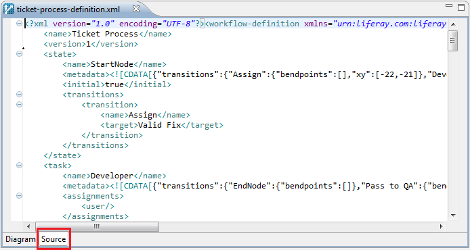Collapse the xml declaration fold marker
This screenshot has height=250, width=470.
coord(19,24)
